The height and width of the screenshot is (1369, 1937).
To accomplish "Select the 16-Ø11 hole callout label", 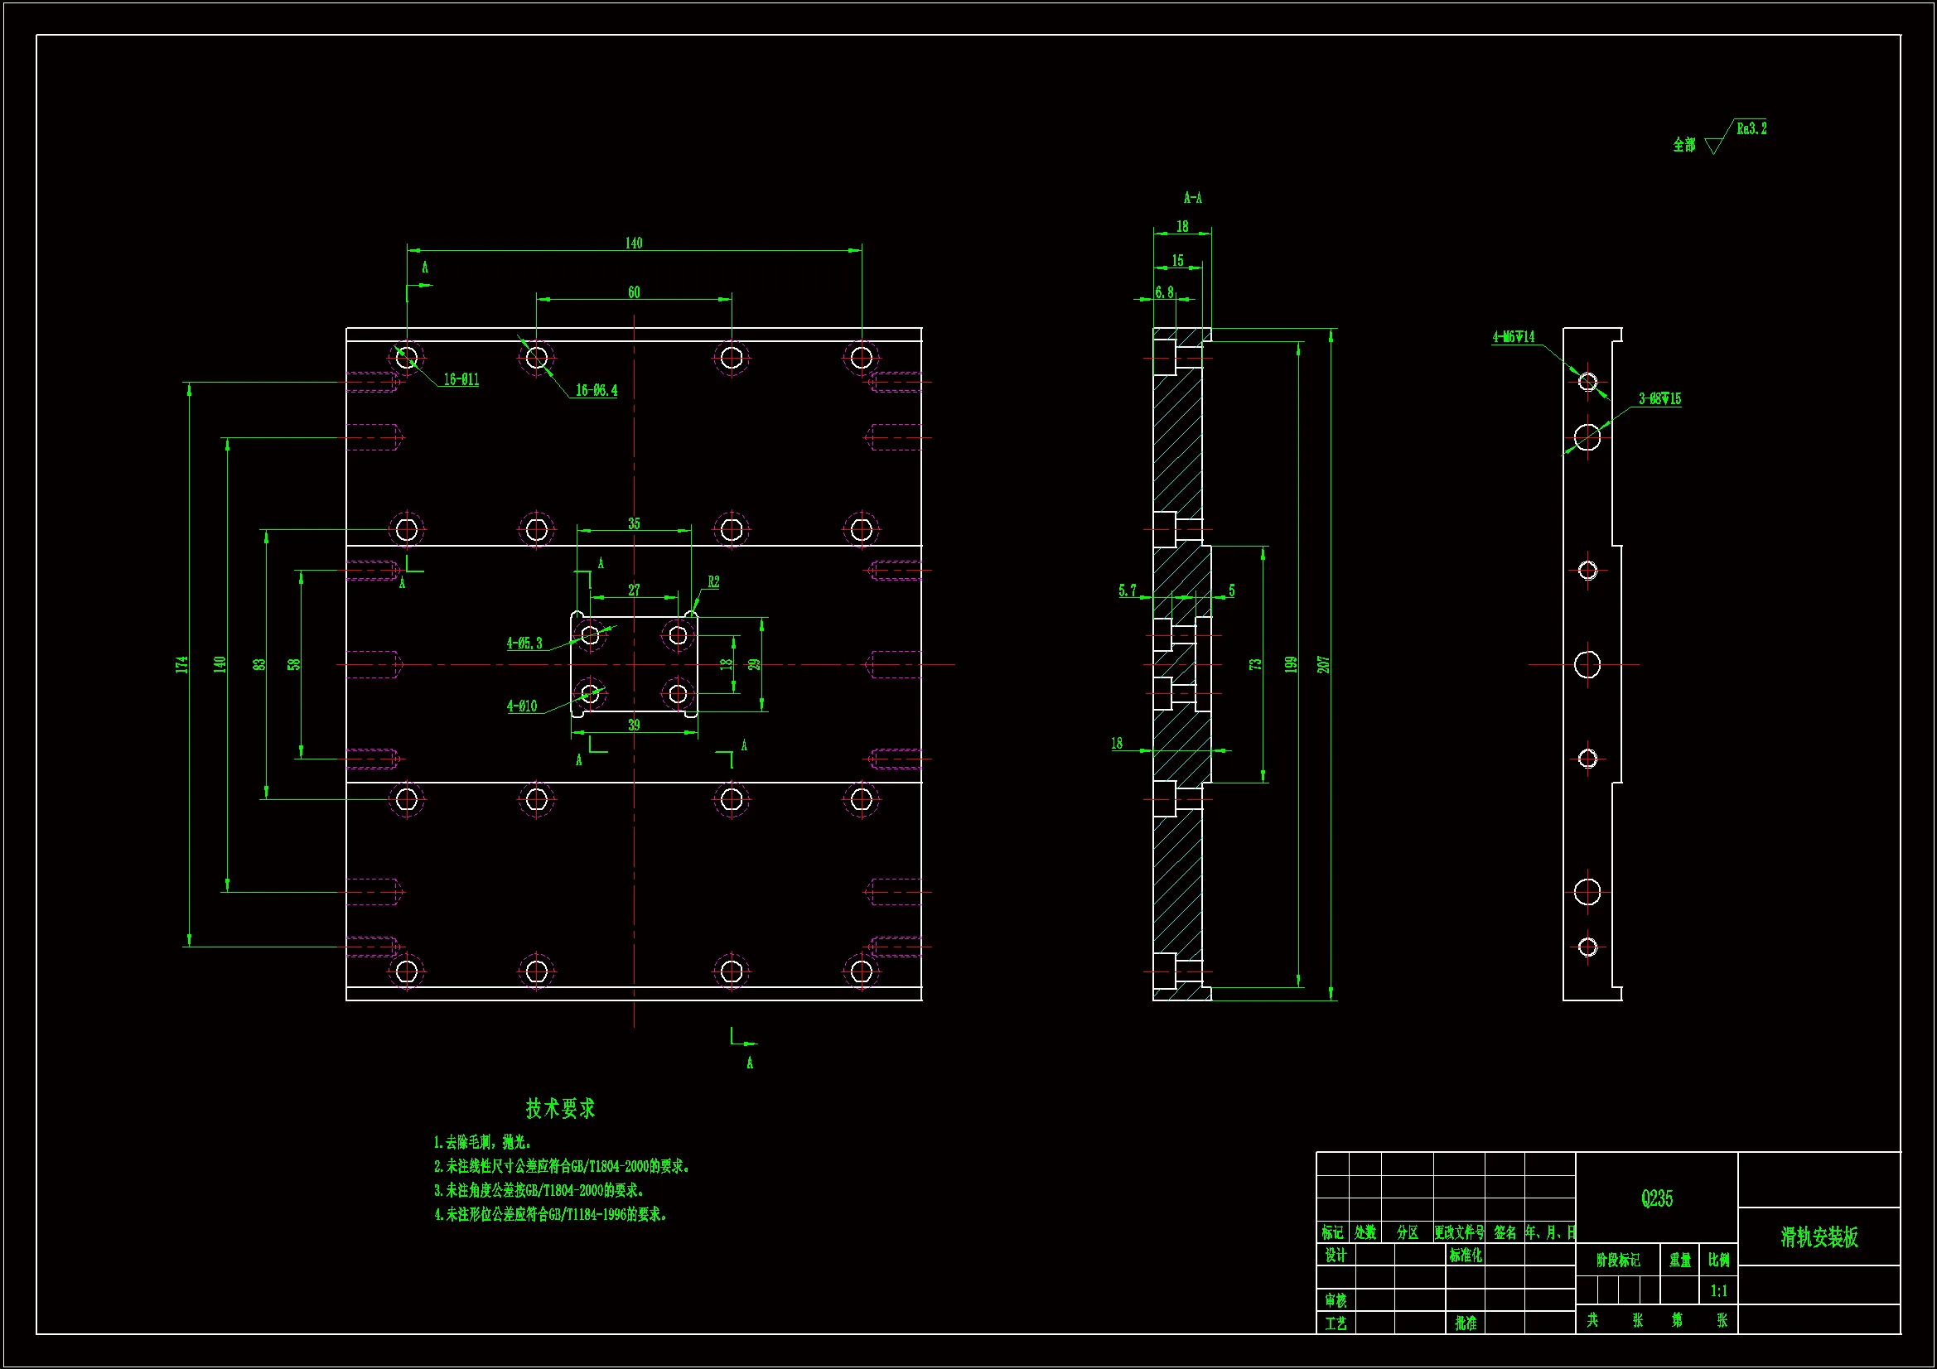I will coord(461,379).
